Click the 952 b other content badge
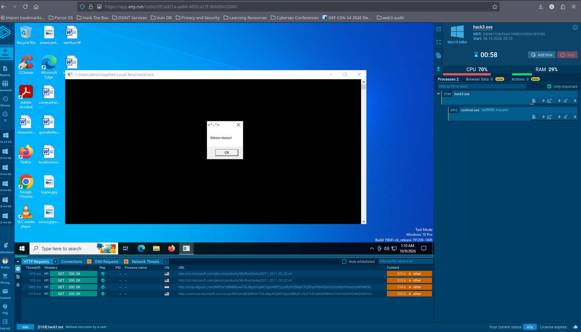This screenshot has height=332, width=581. point(409,294)
